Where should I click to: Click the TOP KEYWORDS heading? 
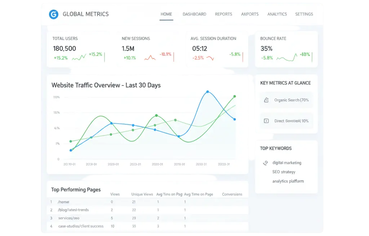click(276, 148)
